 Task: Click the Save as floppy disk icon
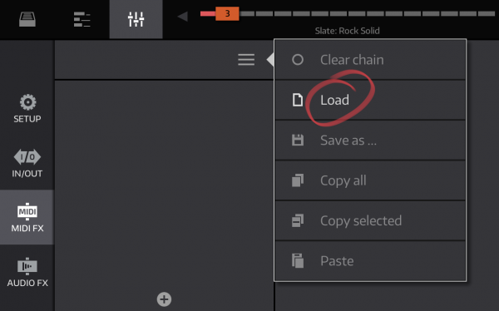click(298, 140)
